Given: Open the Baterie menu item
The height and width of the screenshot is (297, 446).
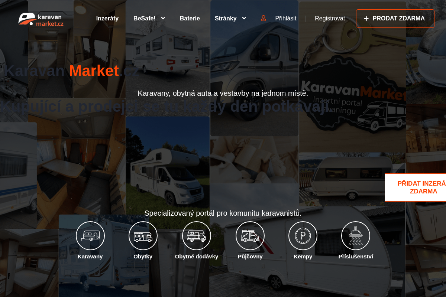Looking at the screenshot, I should coord(190,18).
